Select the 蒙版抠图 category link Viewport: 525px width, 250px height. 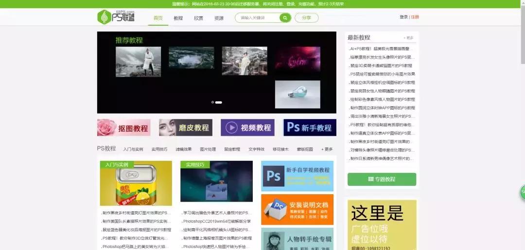(305, 149)
